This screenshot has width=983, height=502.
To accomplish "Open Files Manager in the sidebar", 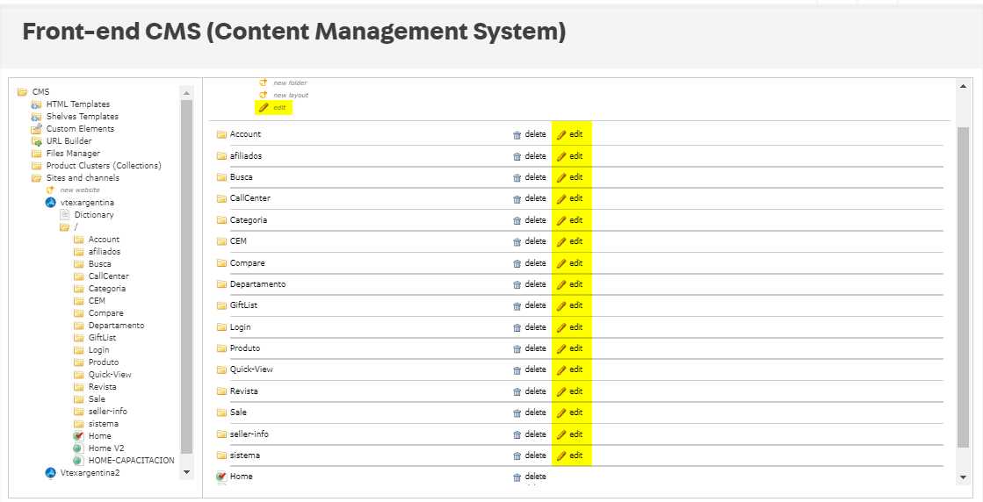I will pyautogui.click(x=73, y=154).
